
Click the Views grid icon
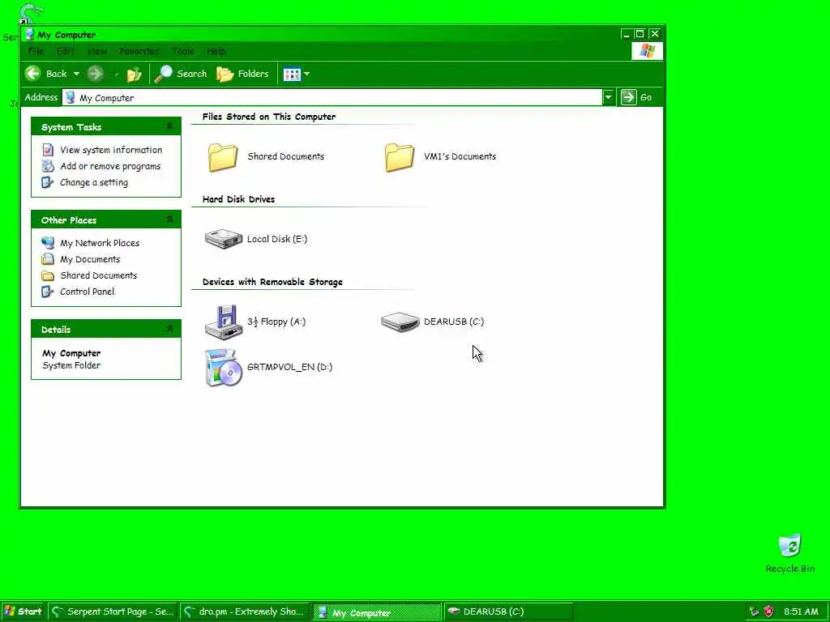coord(292,74)
